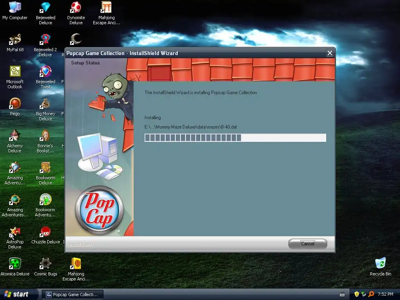This screenshot has height=300, width=400.
Task: Click the taskbar clock showing 7:52 PM
Action: pos(386,294)
